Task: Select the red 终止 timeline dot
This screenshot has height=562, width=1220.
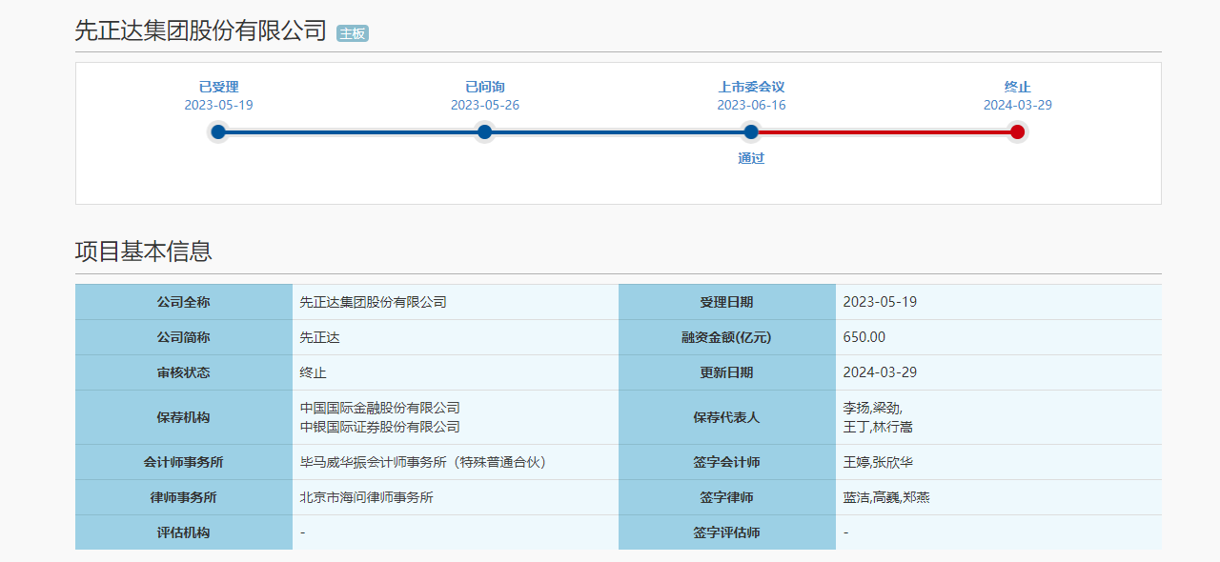Action: click(1017, 132)
